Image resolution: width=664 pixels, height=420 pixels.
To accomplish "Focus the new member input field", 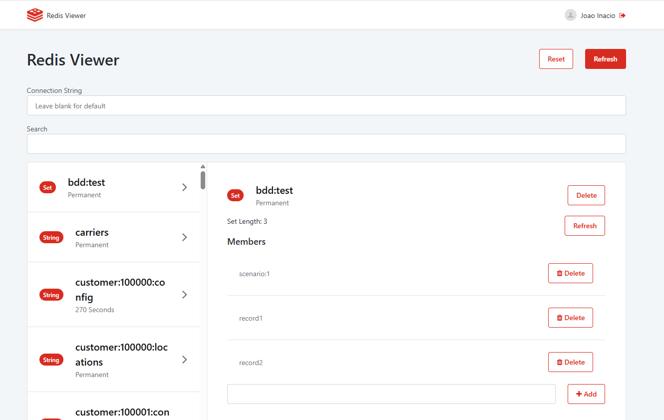I will point(391,394).
